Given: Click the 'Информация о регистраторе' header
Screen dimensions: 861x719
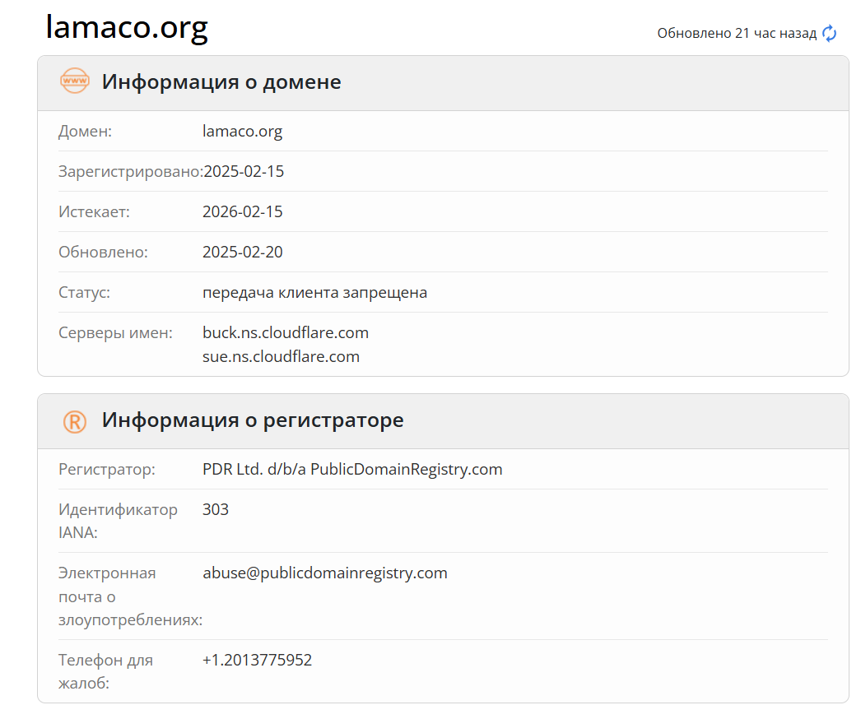Looking at the screenshot, I should point(252,420).
